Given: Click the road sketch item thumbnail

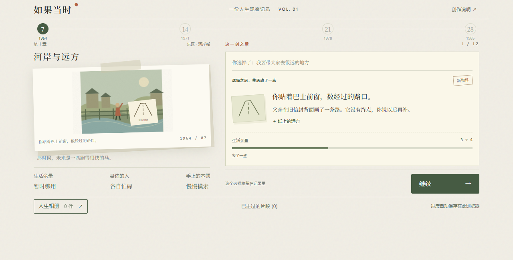Looking at the screenshot, I should tap(248, 108).
